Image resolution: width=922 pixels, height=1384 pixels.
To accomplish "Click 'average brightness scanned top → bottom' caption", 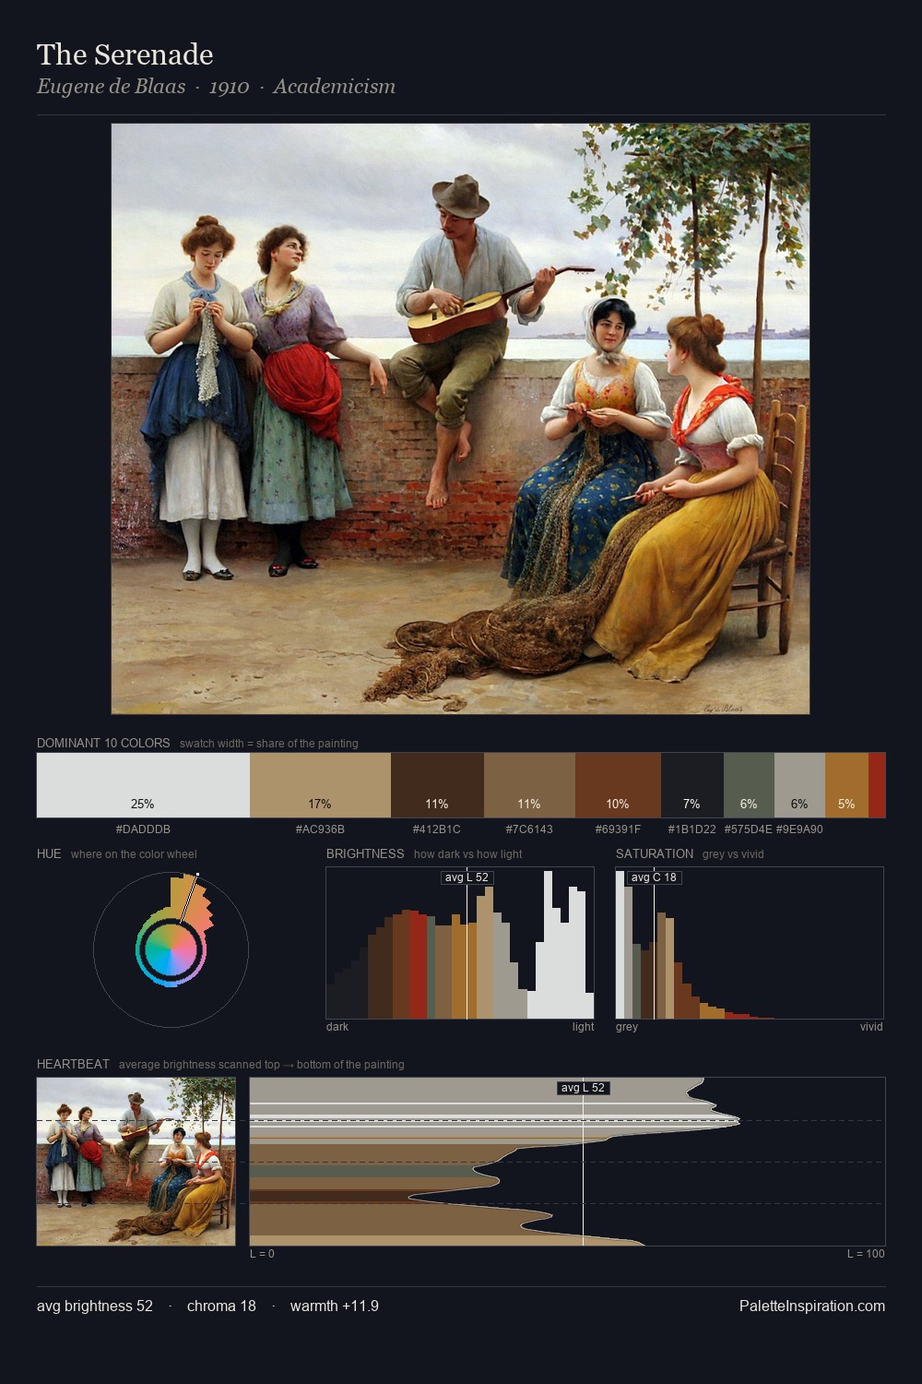I will coord(261,1065).
